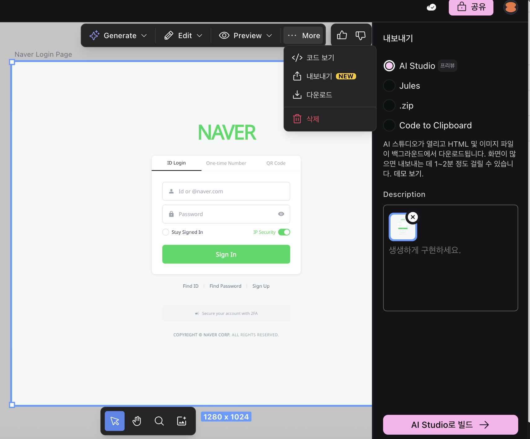The height and width of the screenshot is (439, 530).
Task: Open the More menu
Action: 303,35
